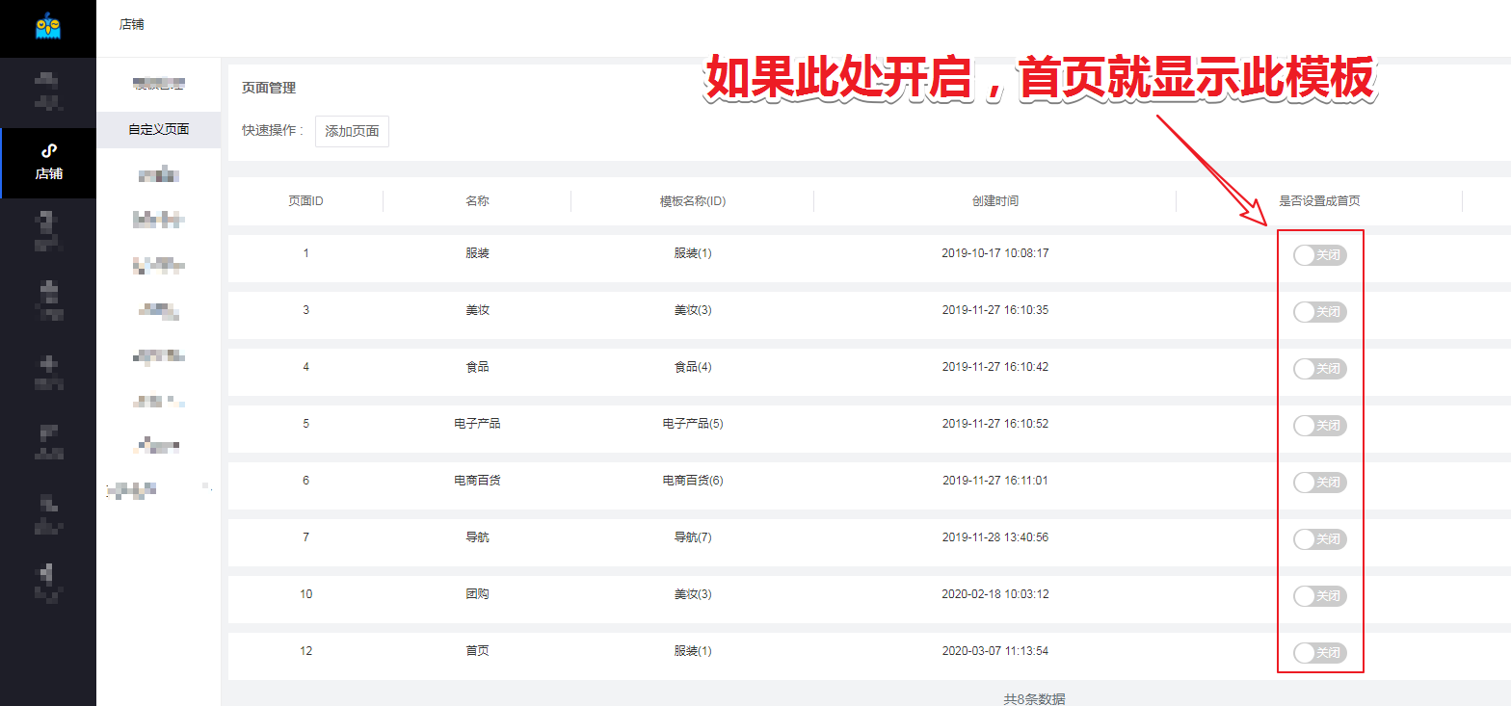Click page ID 1 cell
This screenshot has height=706, width=1511.
pyautogui.click(x=305, y=253)
